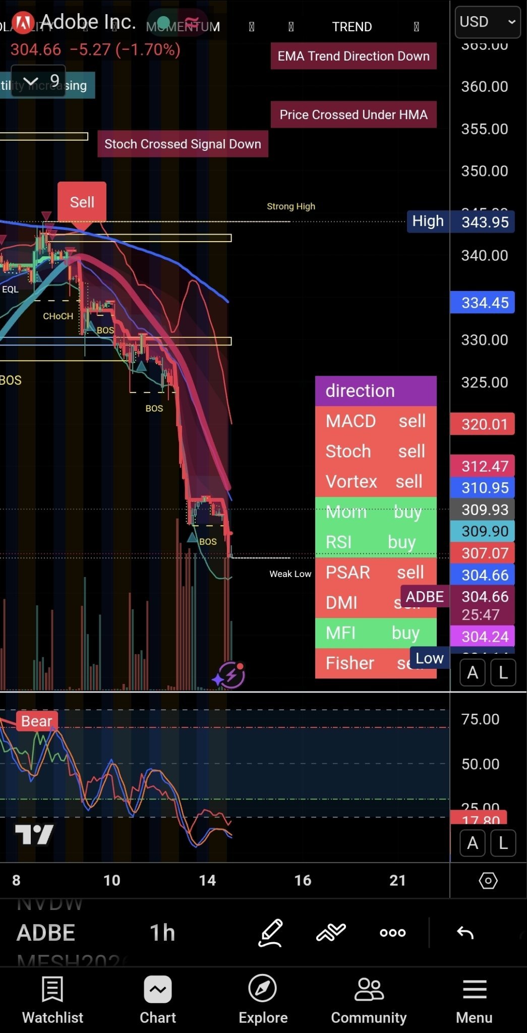Tap the Stoch Crossed Signal Down label
This screenshot has width=527, height=1033.
183,144
